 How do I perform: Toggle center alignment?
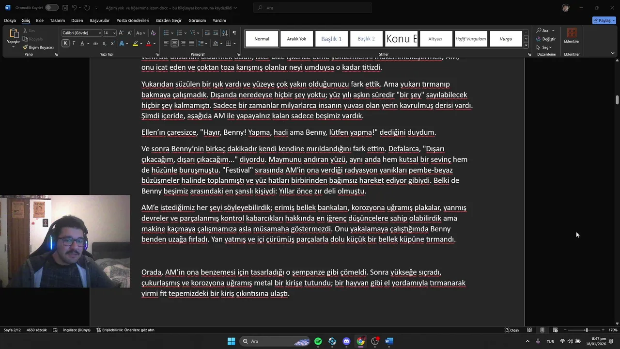[x=174, y=43]
